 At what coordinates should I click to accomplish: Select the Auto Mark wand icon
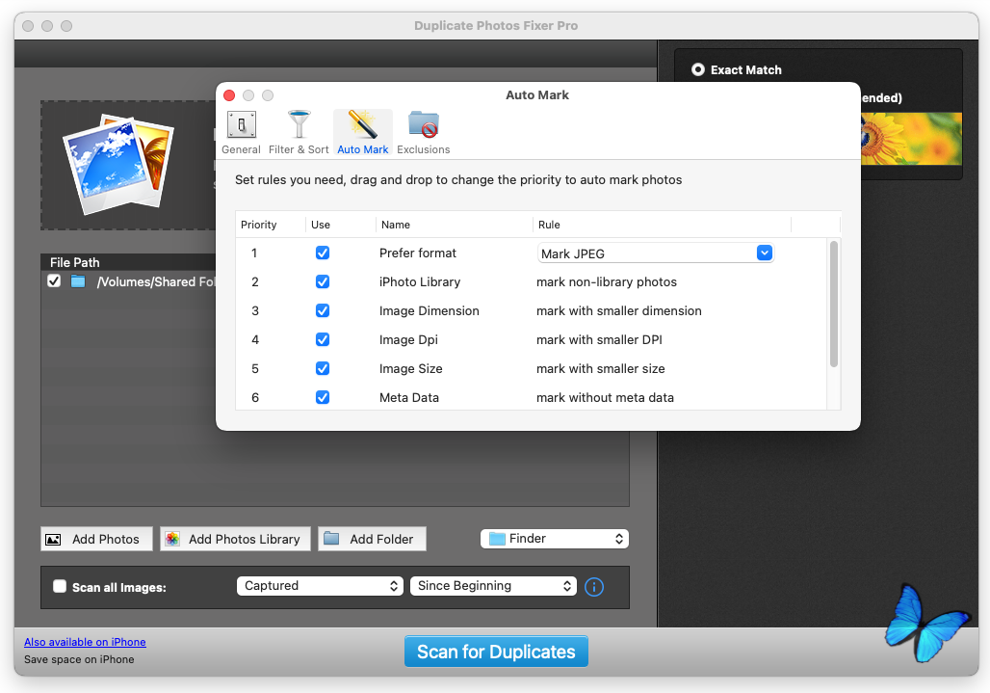(x=363, y=126)
